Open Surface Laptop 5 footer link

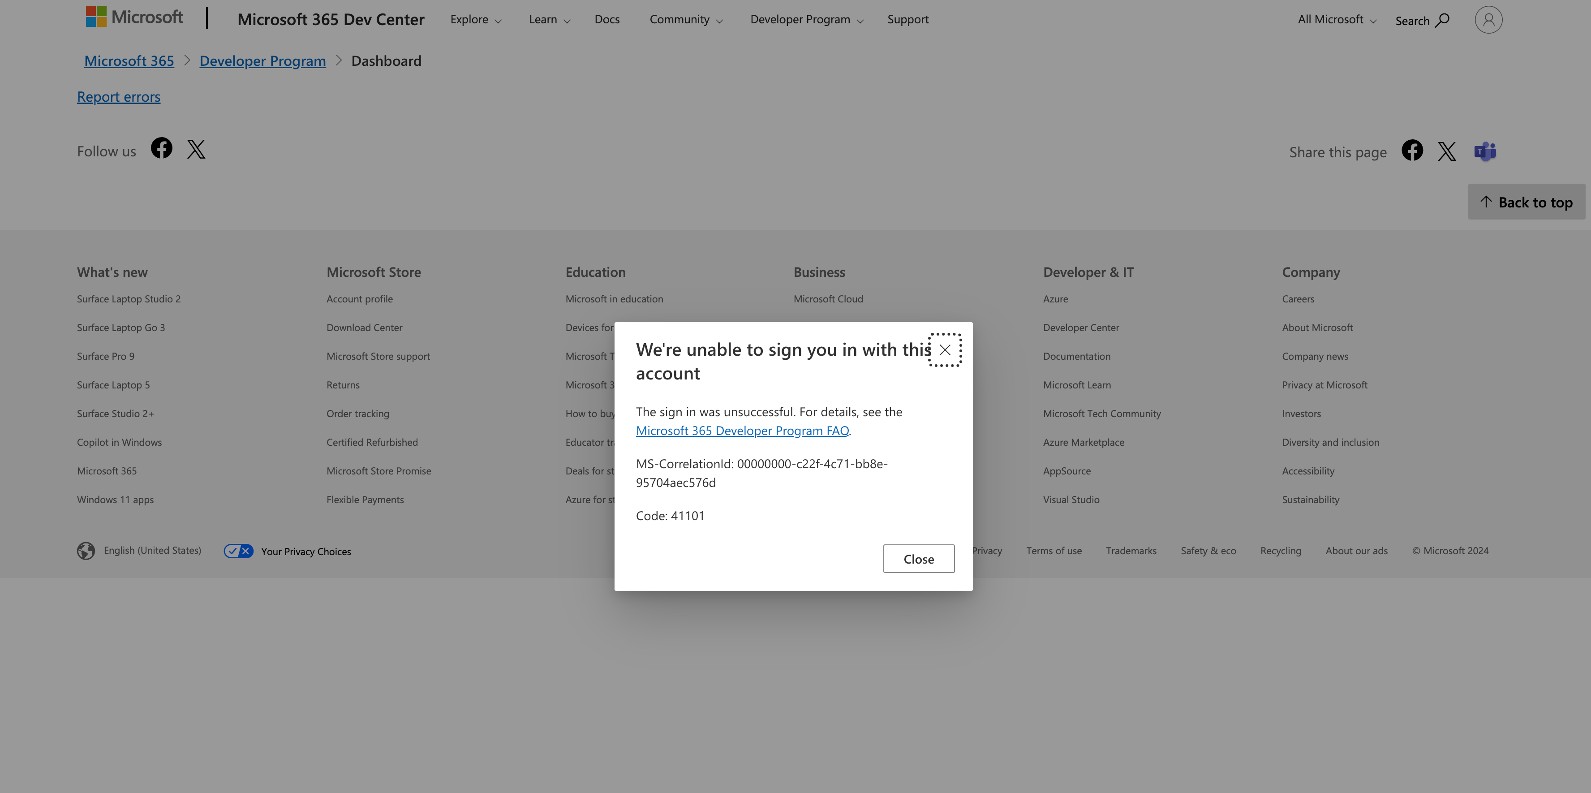(113, 385)
